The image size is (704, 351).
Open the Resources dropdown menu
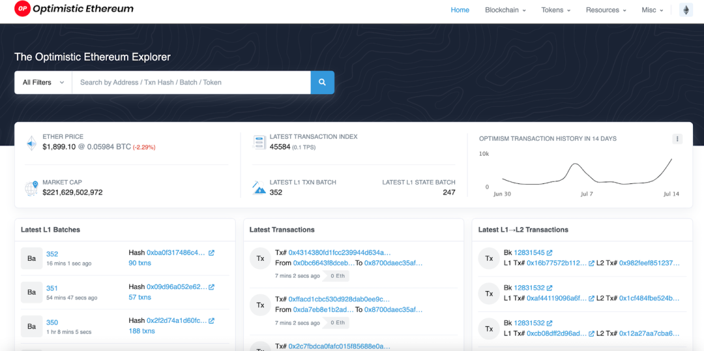[606, 10]
